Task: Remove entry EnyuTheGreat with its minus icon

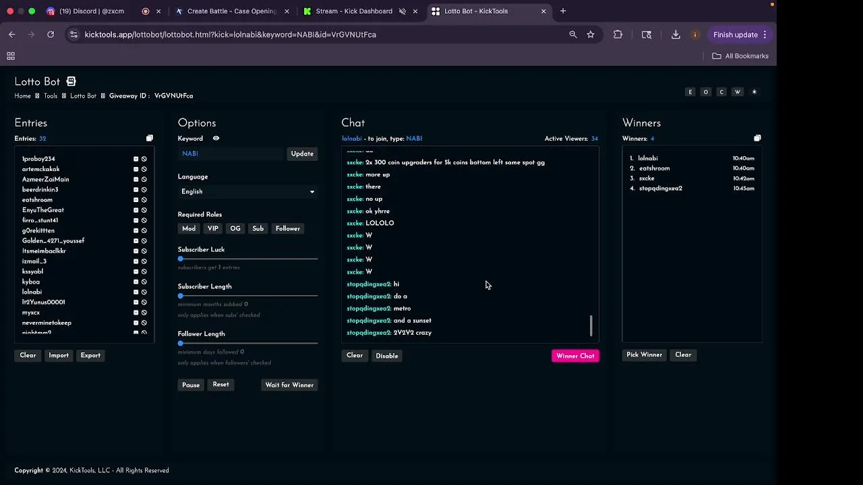Action: click(x=136, y=210)
